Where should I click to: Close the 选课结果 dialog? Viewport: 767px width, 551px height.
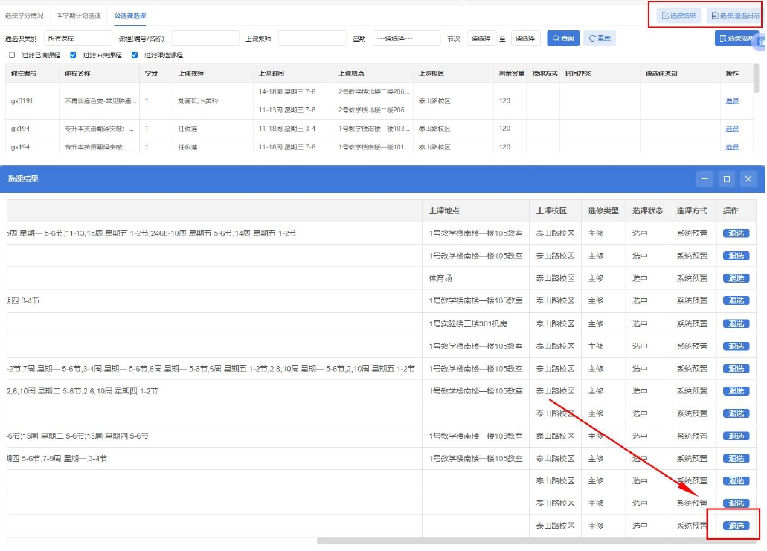point(748,179)
